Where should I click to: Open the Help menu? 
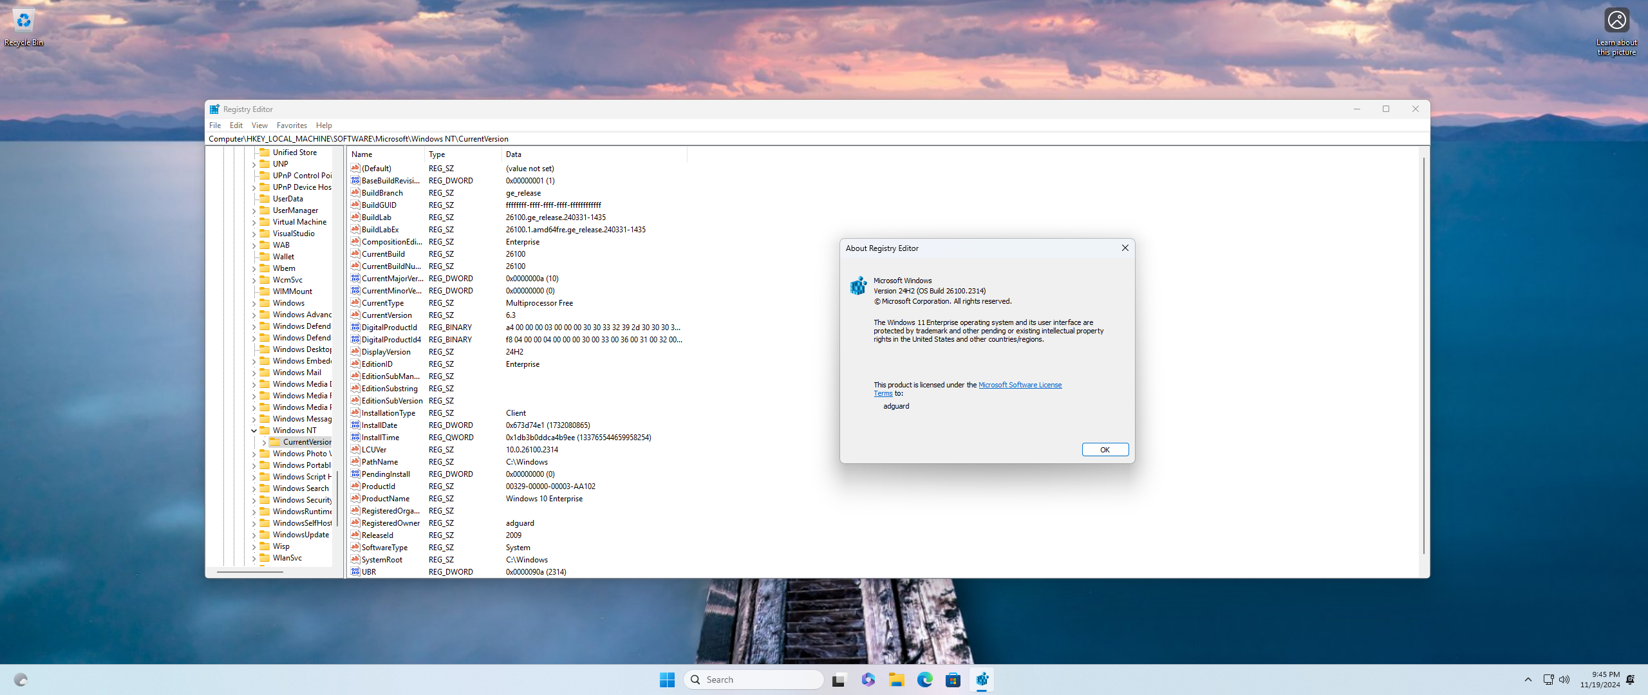coord(324,125)
